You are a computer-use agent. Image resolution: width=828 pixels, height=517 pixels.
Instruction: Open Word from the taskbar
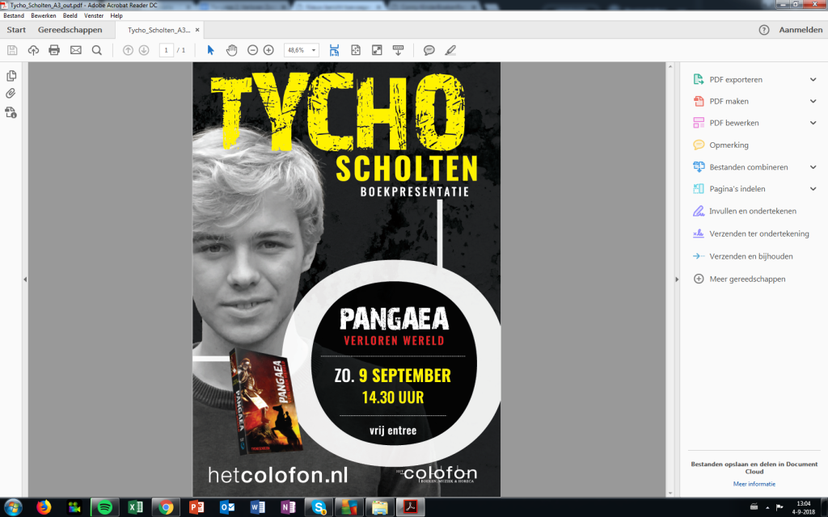click(258, 507)
